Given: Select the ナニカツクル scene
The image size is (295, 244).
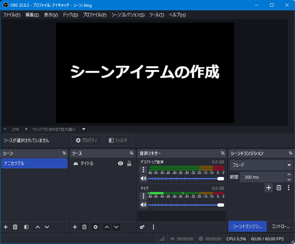Looking at the screenshot, I should click(x=34, y=163).
